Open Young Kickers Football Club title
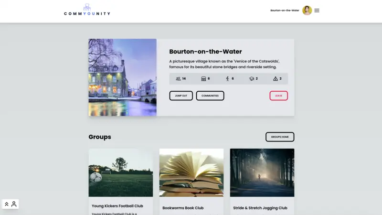This screenshot has height=215, width=382. 117,206
